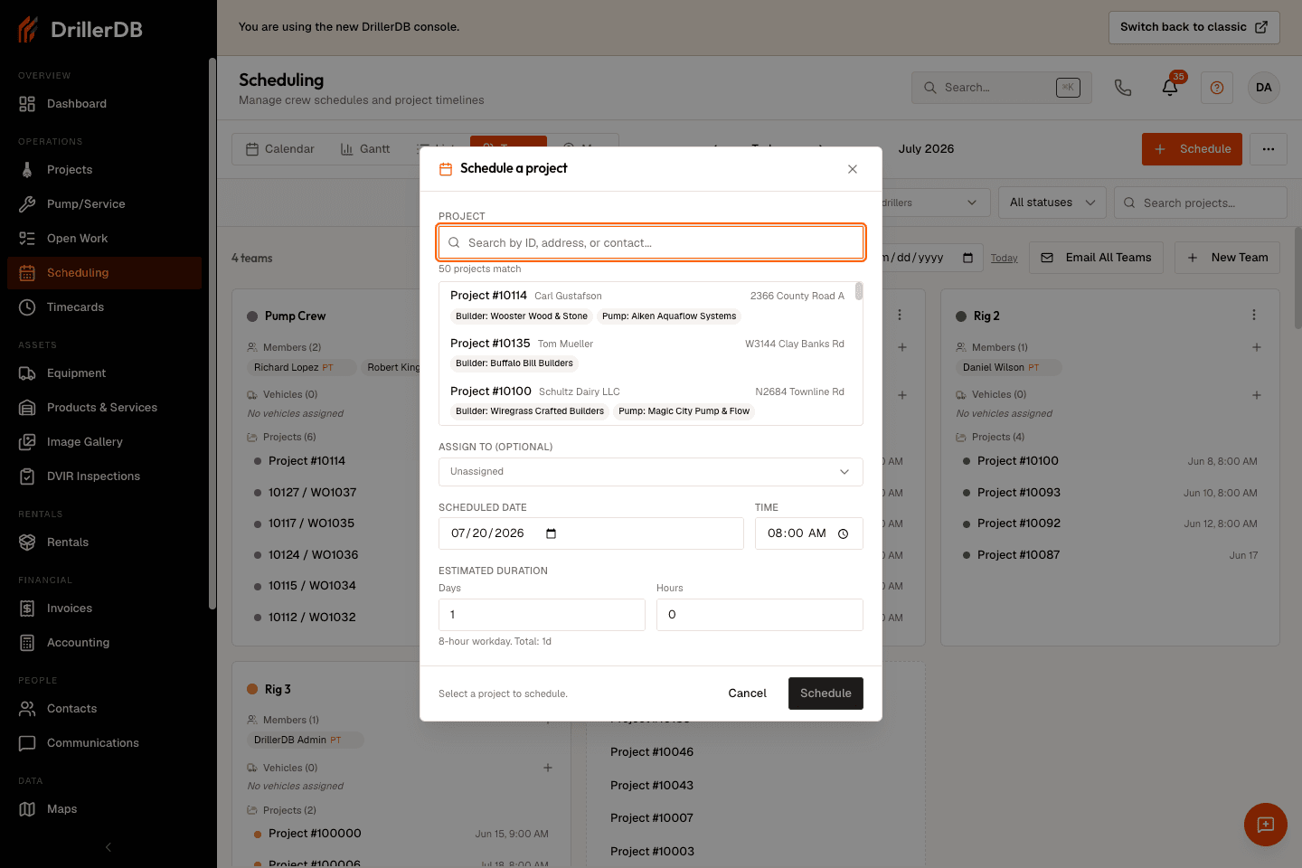Open the Assign To Unassigned dropdown
The image size is (1302, 868).
pyautogui.click(x=651, y=472)
